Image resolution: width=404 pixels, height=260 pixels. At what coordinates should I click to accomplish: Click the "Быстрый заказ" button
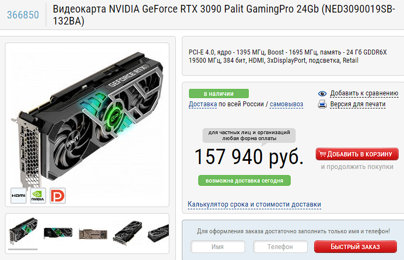tap(356, 246)
